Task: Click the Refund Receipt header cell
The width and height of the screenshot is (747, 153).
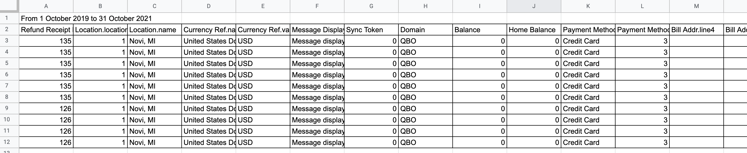Action: pyautogui.click(x=46, y=30)
